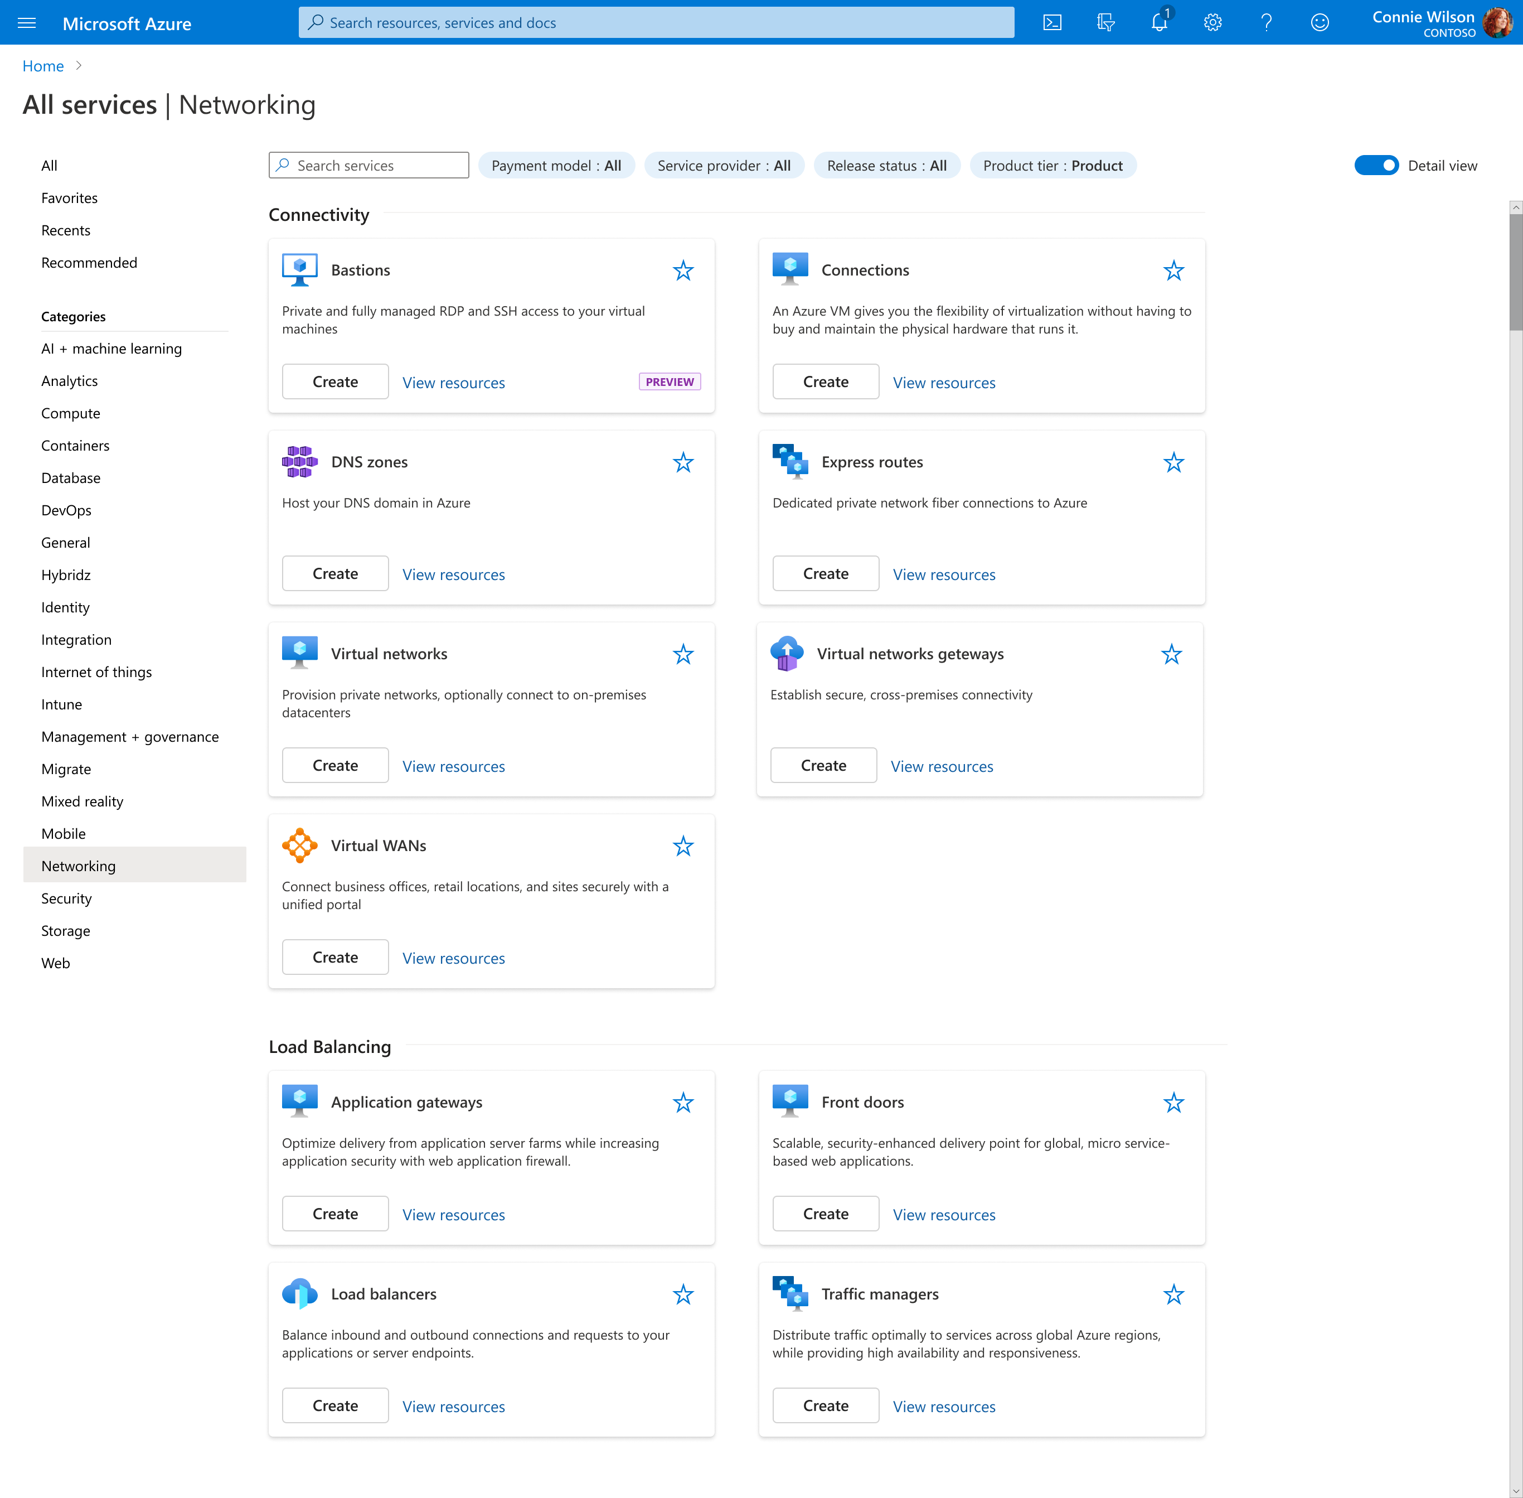Image resolution: width=1523 pixels, height=1498 pixels.
Task: View resources for Connections
Action: 944,383
